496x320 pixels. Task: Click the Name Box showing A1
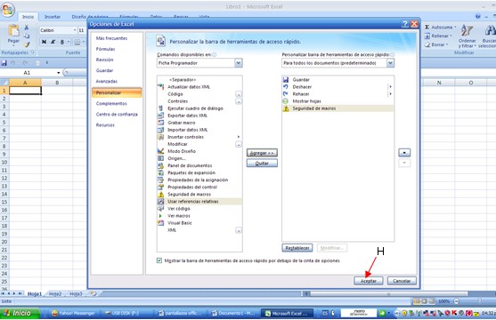coord(31,73)
